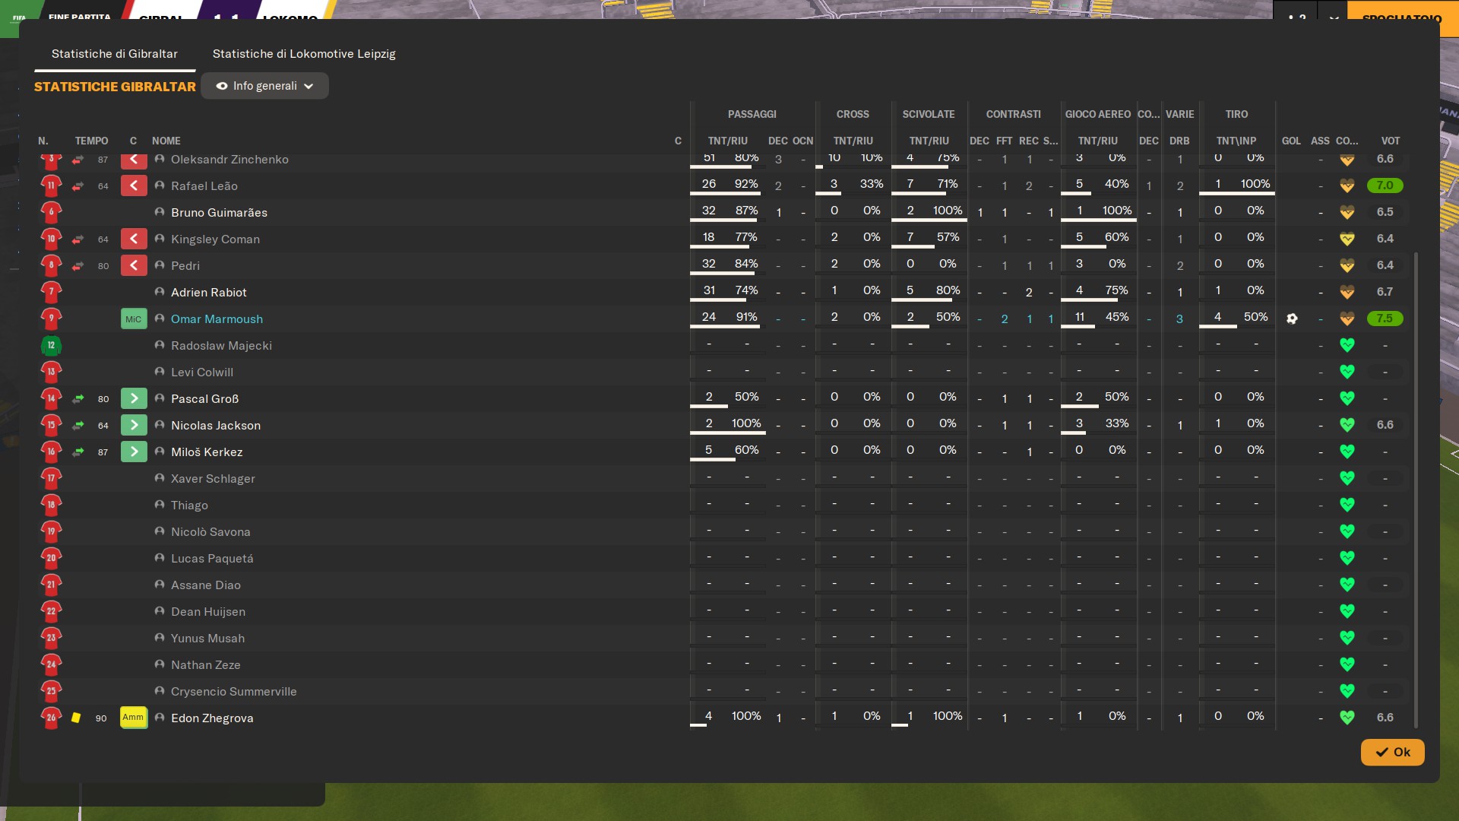Click the goal ball icon for Omar Marmoush
The width and height of the screenshot is (1459, 821).
pyautogui.click(x=1292, y=319)
